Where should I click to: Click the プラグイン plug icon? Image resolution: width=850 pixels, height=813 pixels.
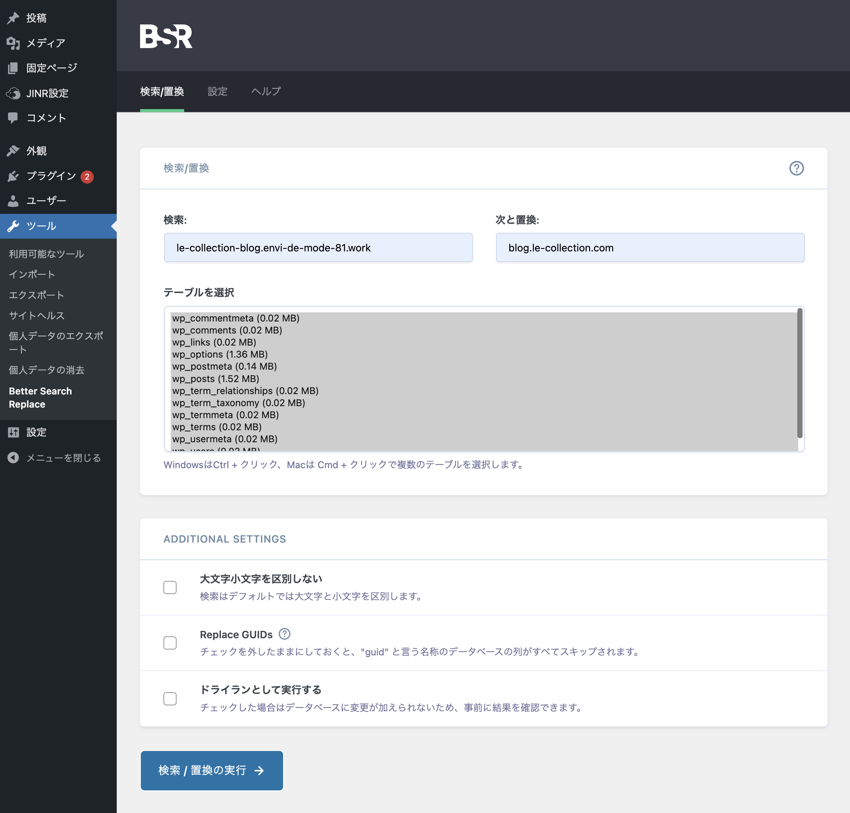coord(13,176)
